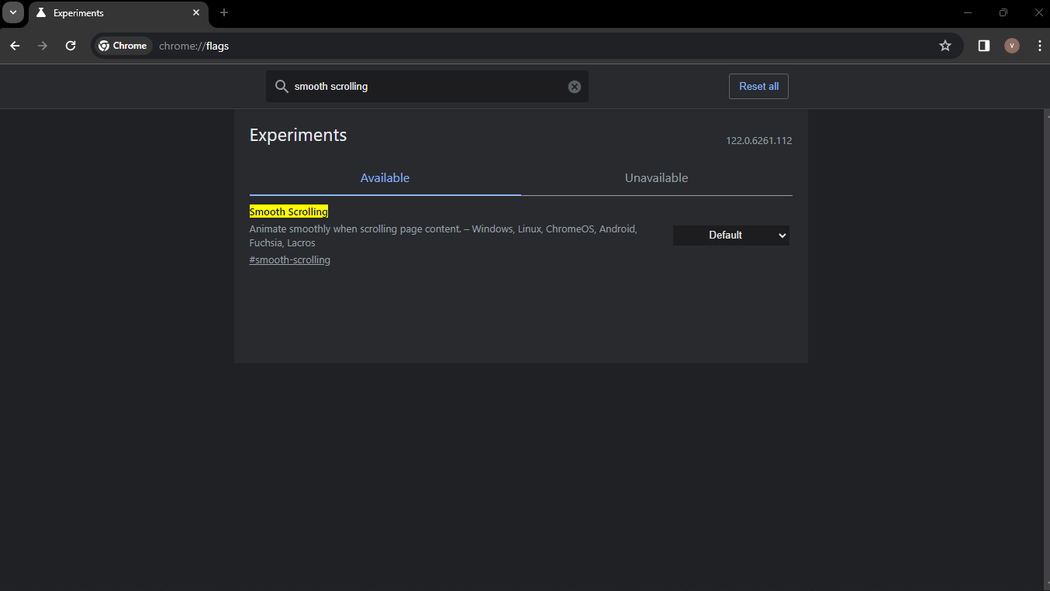Click the bookmark star icon
The width and height of the screenshot is (1050, 591).
click(x=945, y=46)
